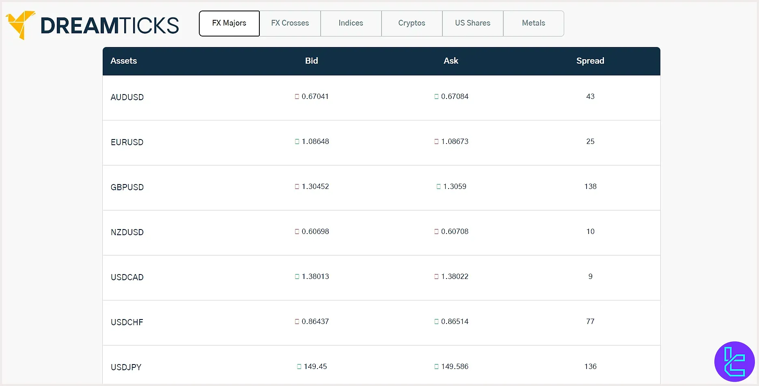The image size is (759, 386).
Task: Click the up-arrow icon beside USDJPY bid price
Action: (x=300, y=366)
